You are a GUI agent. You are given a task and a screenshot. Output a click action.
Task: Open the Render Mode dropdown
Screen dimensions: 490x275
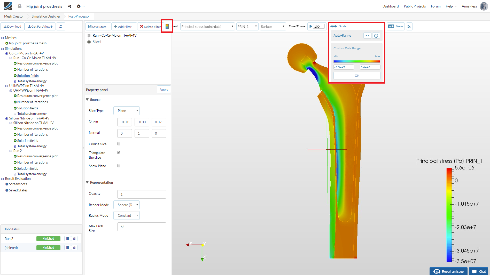126,205
